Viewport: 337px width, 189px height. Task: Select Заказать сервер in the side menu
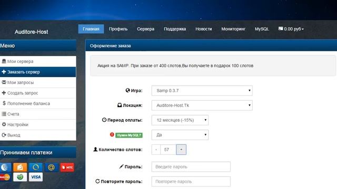[x=38, y=72]
